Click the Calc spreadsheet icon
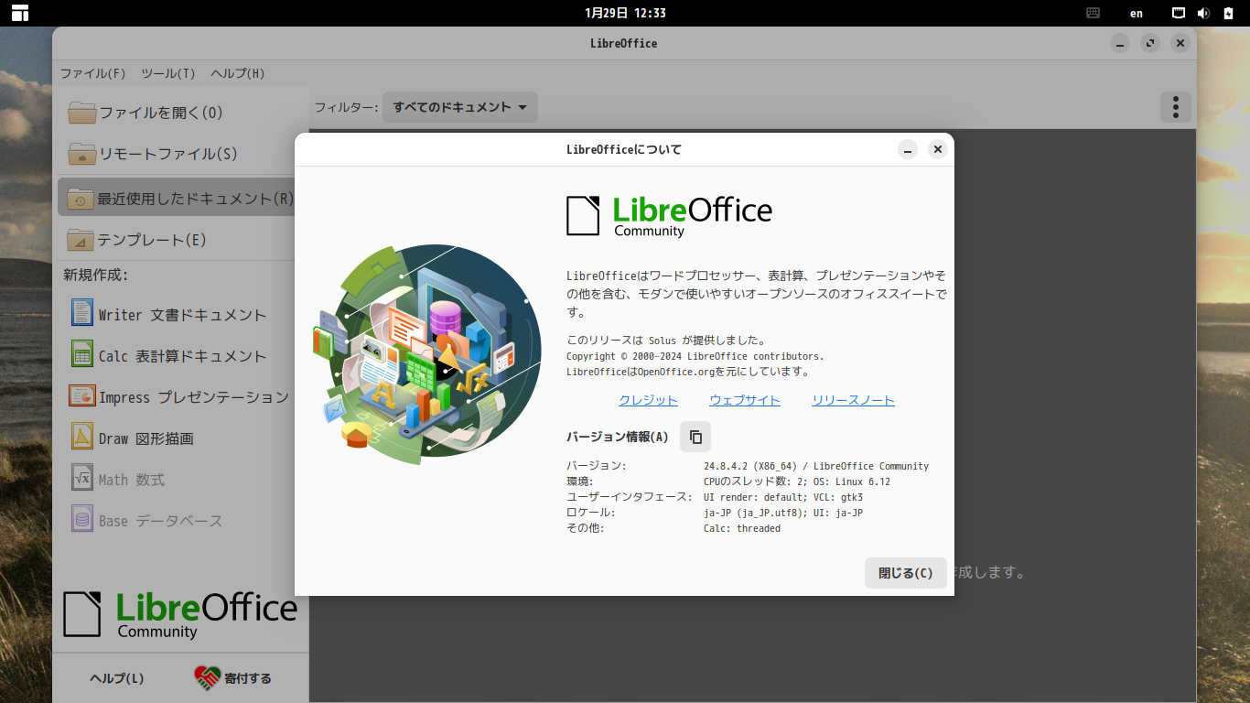Screen dimensions: 1250x703 pos(82,354)
